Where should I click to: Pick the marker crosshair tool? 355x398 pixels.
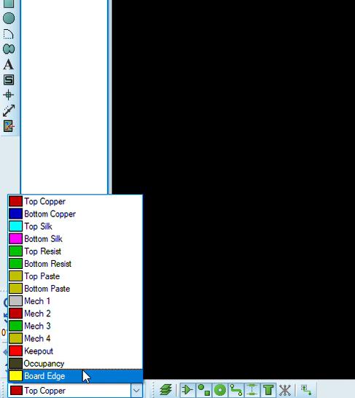(8, 95)
